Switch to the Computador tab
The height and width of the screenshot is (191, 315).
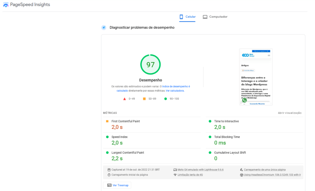215,17
